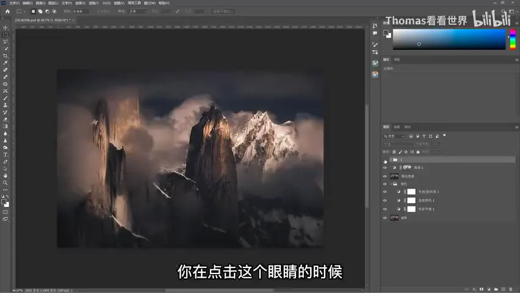520x293 pixels.
Task: Click the lock all icon in Layers panel
Action: [418, 152]
